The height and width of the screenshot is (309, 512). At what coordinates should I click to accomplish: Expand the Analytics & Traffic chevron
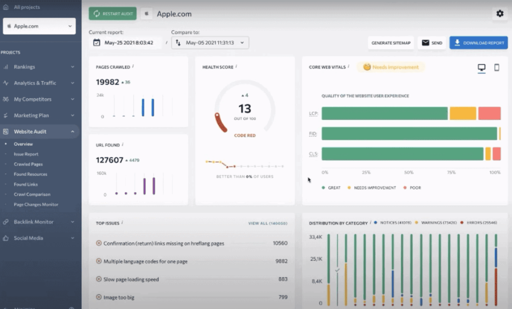(x=72, y=83)
